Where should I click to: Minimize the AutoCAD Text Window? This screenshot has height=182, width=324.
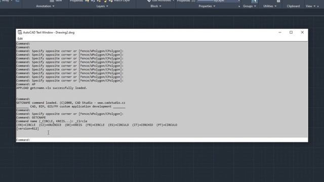tap(280, 32)
